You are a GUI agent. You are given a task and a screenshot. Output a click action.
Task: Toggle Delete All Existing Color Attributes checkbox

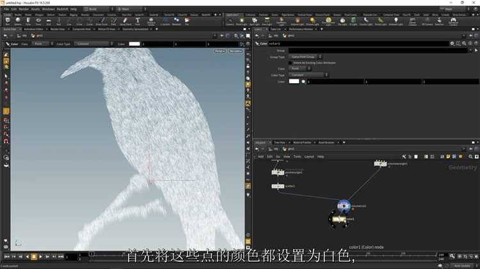point(291,63)
